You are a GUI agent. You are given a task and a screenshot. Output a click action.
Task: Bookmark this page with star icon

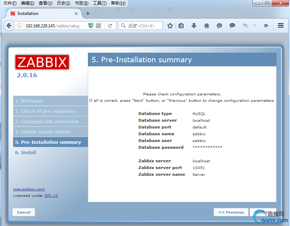[170, 26]
